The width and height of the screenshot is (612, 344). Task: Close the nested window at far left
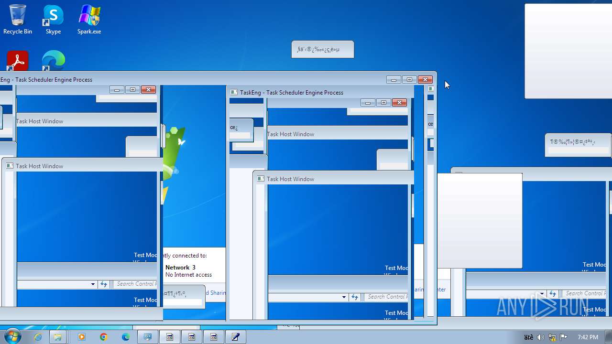pos(148,89)
